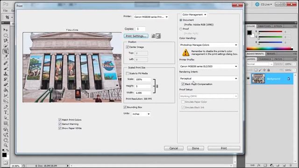Enable Scale to Fit Media checkbox
This screenshot has height=168, width=299.
pyautogui.click(x=128, y=73)
